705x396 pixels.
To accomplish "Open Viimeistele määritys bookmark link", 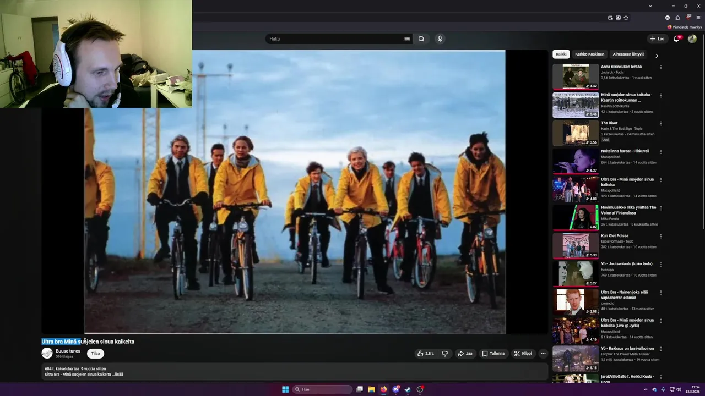I will (x=685, y=27).
